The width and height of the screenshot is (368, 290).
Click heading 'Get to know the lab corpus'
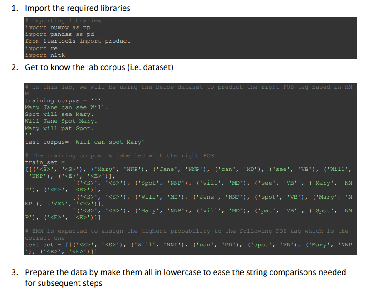(x=99, y=67)
